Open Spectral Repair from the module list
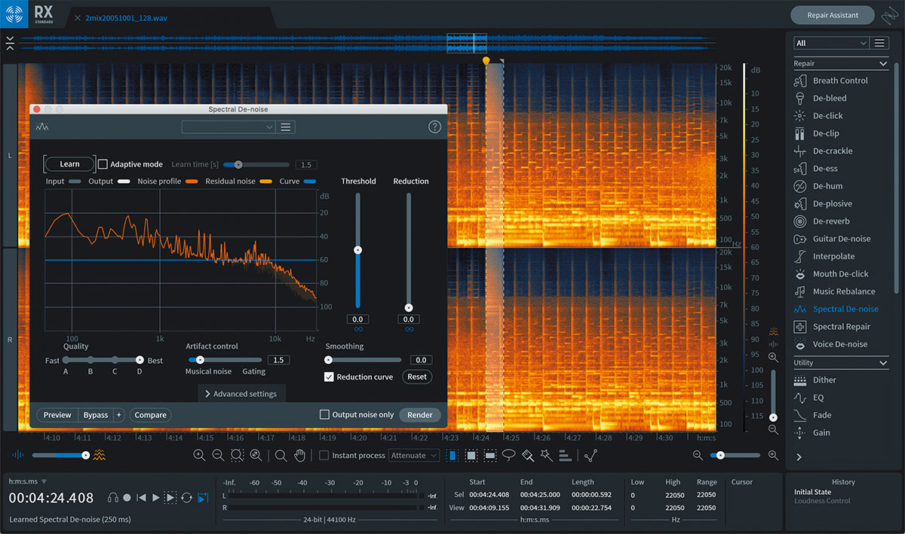This screenshot has height=534, width=905. pos(841,327)
